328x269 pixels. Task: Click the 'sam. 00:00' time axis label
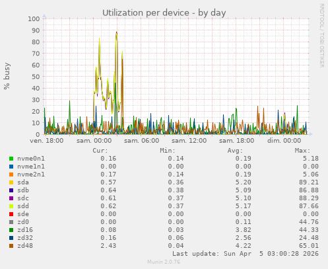pos(94,141)
